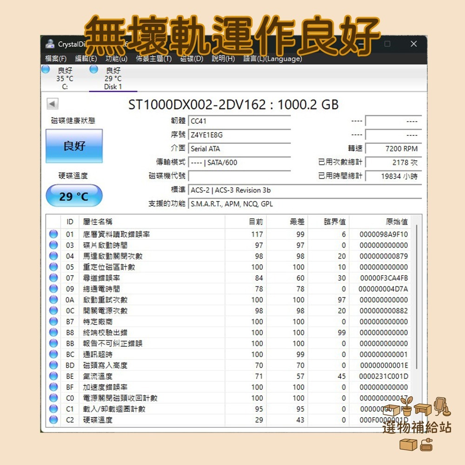Click the blue status circle of Disk 1
Image resolution: width=465 pixels, height=465 pixels.
pos(94,69)
